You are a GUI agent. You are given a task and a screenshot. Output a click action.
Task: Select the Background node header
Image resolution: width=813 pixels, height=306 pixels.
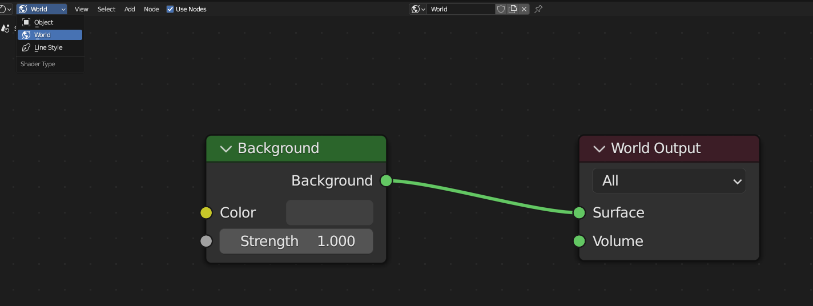pos(296,148)
